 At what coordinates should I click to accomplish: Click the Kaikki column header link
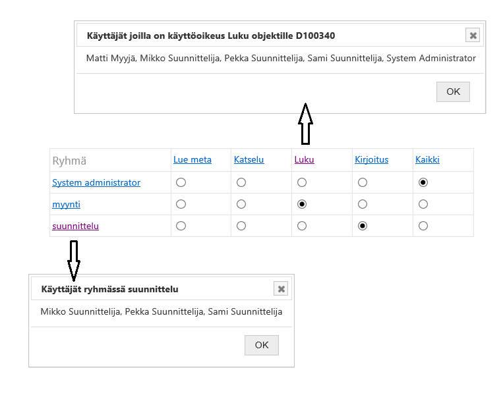[x=427, y=159]
